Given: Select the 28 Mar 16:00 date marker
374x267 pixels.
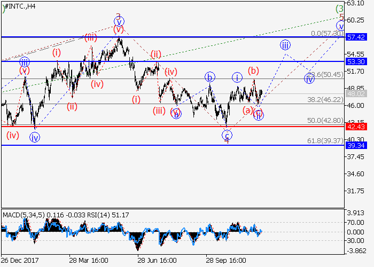Looking at the screenshot, I should [x=89, y=261].
